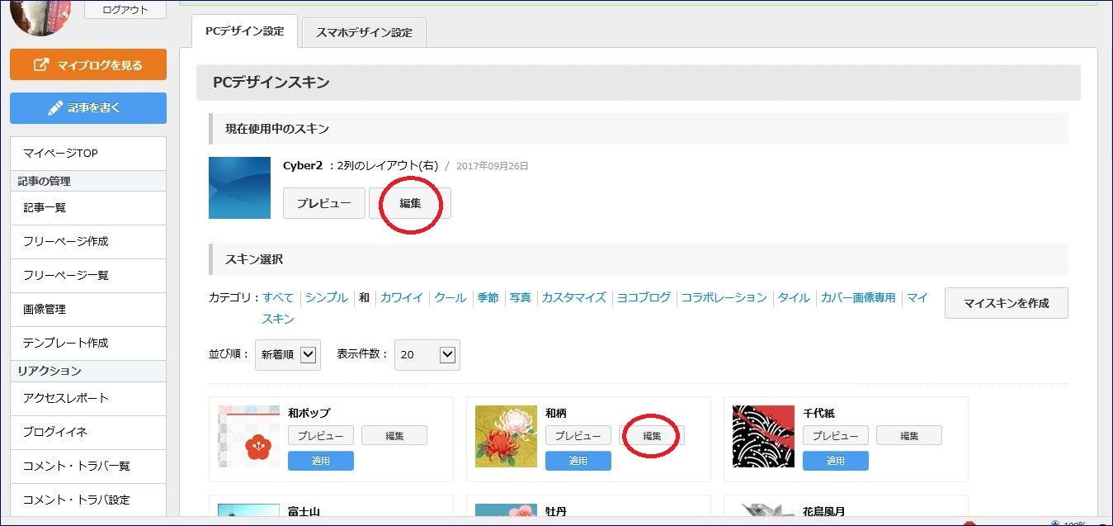Edit the 和柄 skin

(x=652, y=435)
